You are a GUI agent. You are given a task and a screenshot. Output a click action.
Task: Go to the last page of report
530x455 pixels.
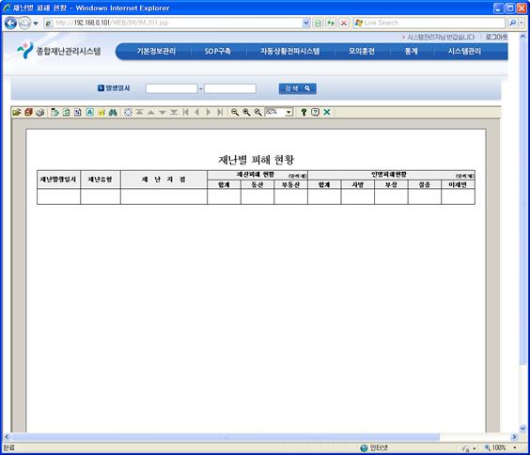(220, 112)
